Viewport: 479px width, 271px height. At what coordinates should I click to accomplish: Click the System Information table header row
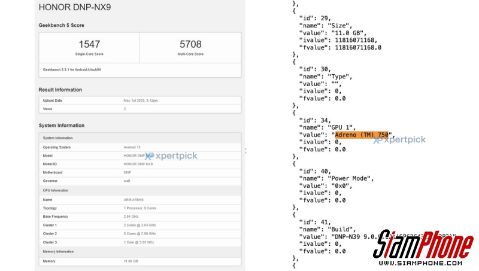140,138
